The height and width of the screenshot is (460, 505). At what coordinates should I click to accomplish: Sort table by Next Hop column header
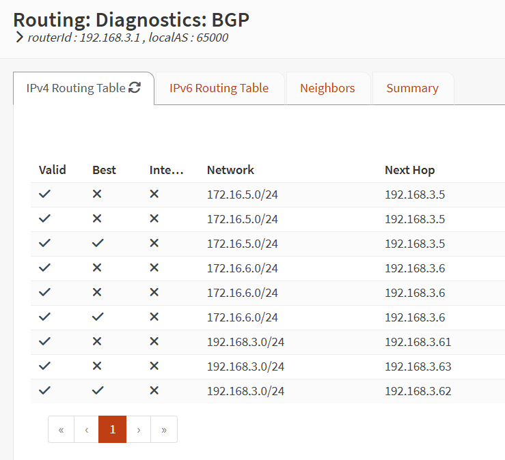pos(409,170)
